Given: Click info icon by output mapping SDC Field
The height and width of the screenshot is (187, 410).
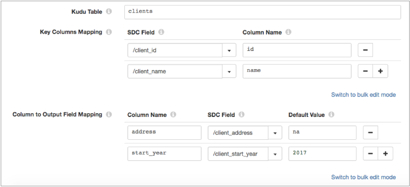Looking at the screenshot, I should 241,115.
